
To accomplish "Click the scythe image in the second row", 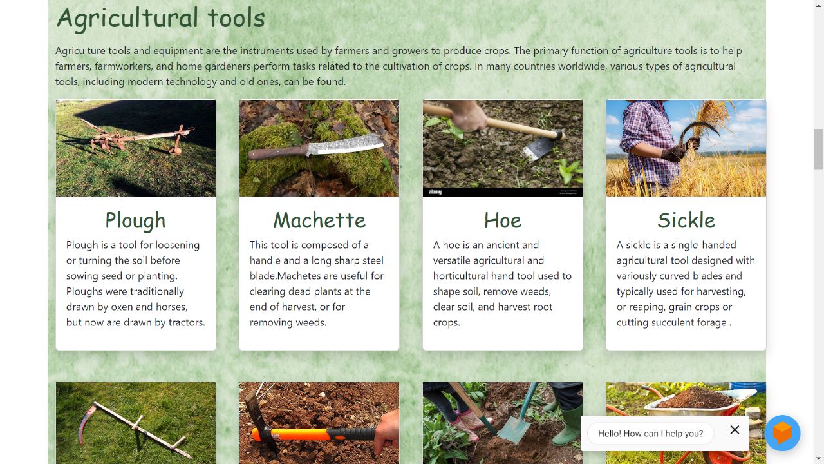I will pyautogui.click(x=135, y=423).
